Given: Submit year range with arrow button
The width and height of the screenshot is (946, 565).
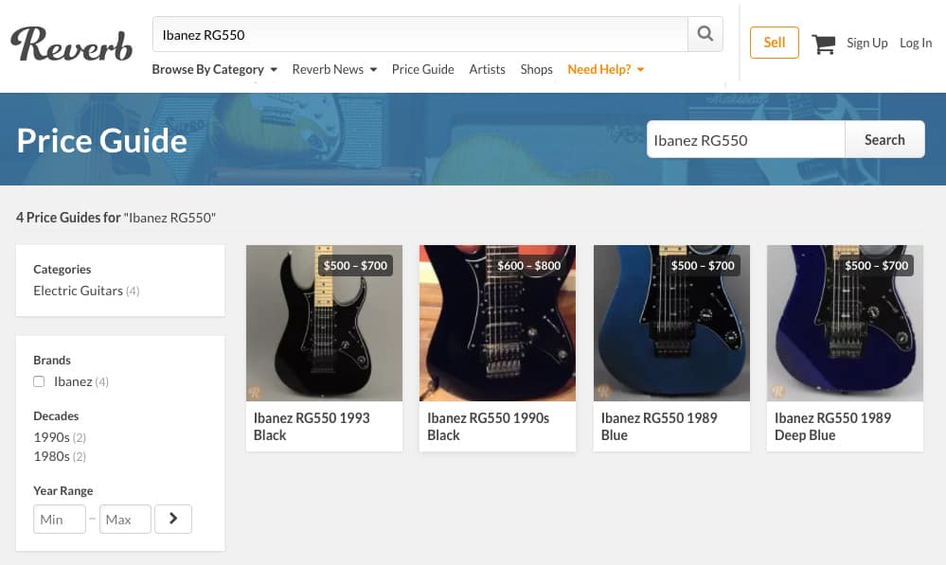Looking at the screenshot, I should (173, 519).
